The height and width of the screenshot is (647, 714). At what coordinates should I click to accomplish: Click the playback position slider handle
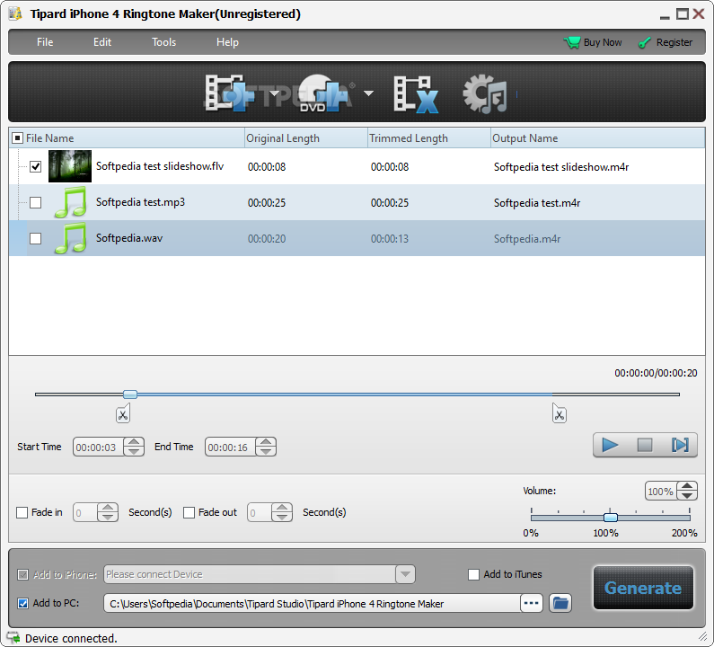[x=130, y=394]
